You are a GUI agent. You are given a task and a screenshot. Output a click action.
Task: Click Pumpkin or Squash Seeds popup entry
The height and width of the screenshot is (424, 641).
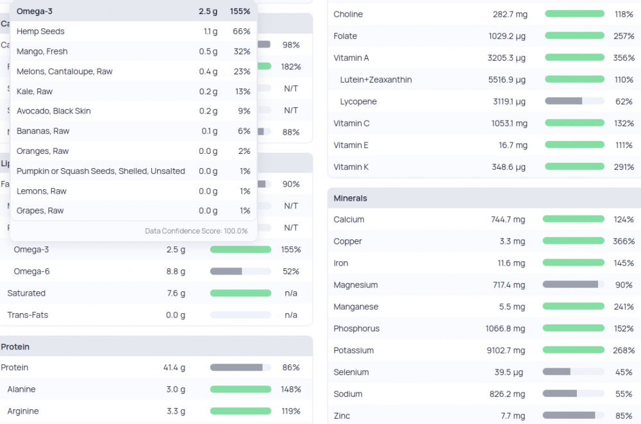coord(101,171)
